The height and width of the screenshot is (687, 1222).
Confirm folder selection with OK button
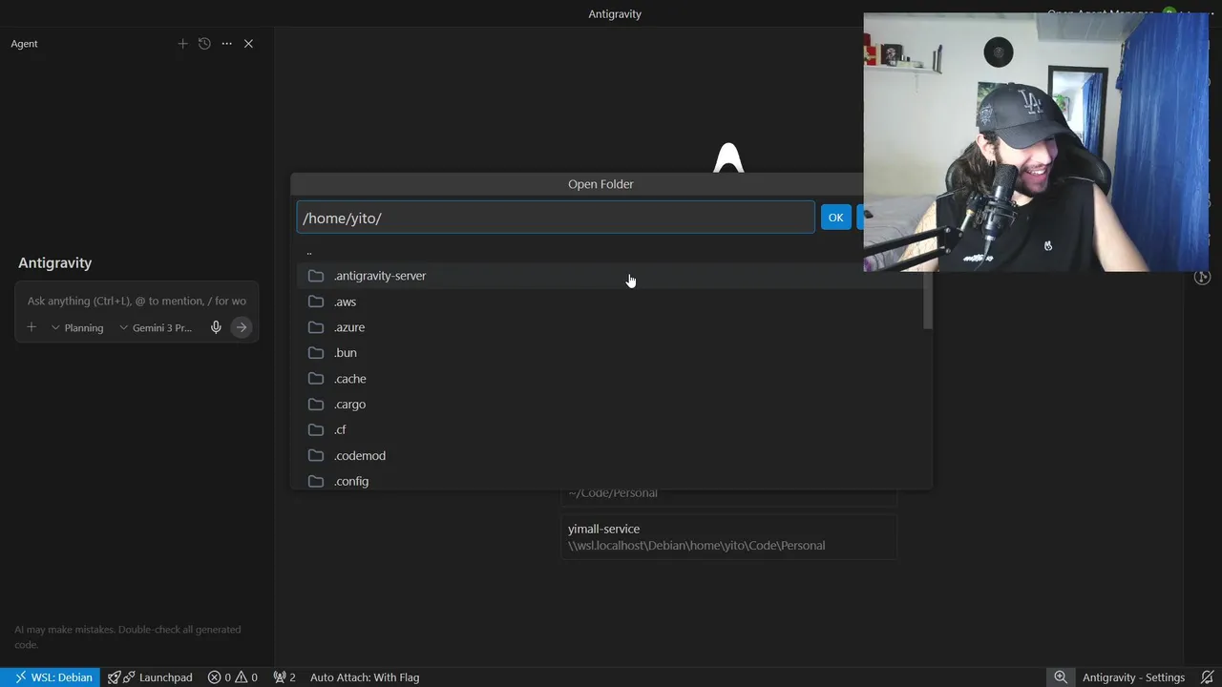pyautogui.click(x=835, y=218)
